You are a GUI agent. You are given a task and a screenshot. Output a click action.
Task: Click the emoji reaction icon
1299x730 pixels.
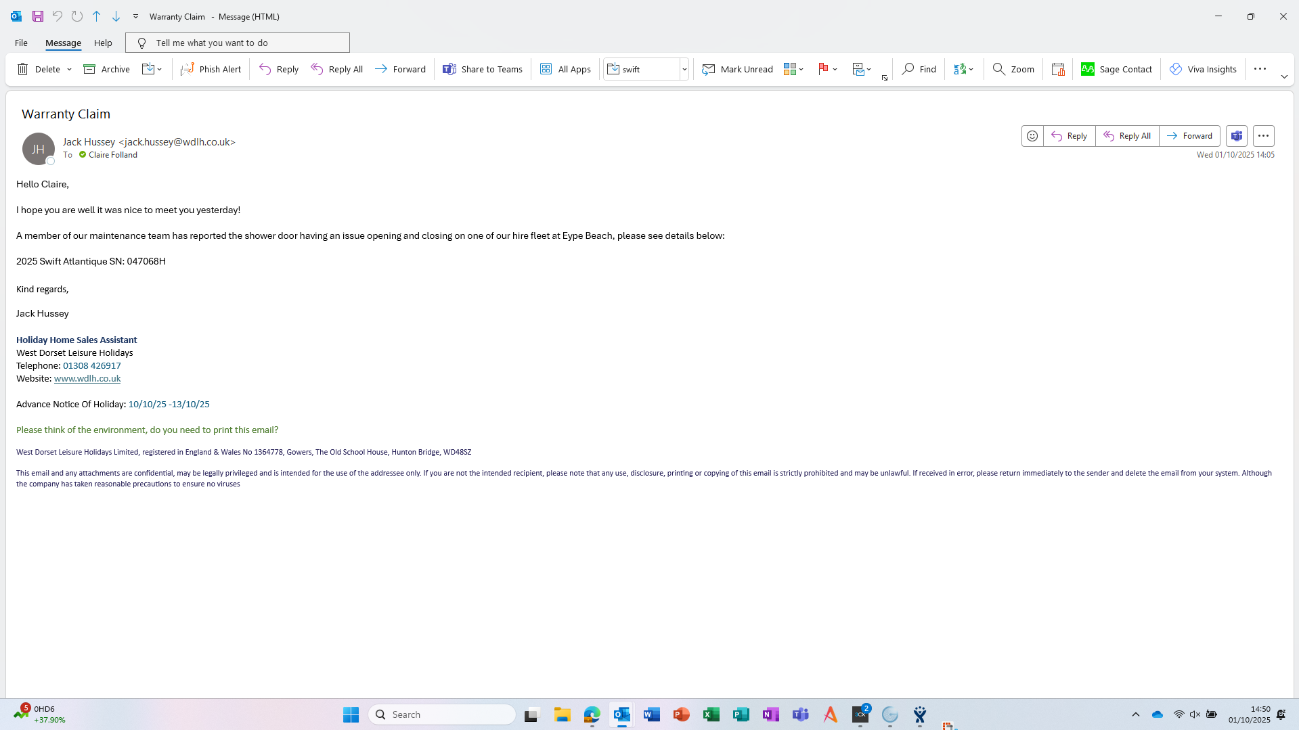pos(1032,136)
